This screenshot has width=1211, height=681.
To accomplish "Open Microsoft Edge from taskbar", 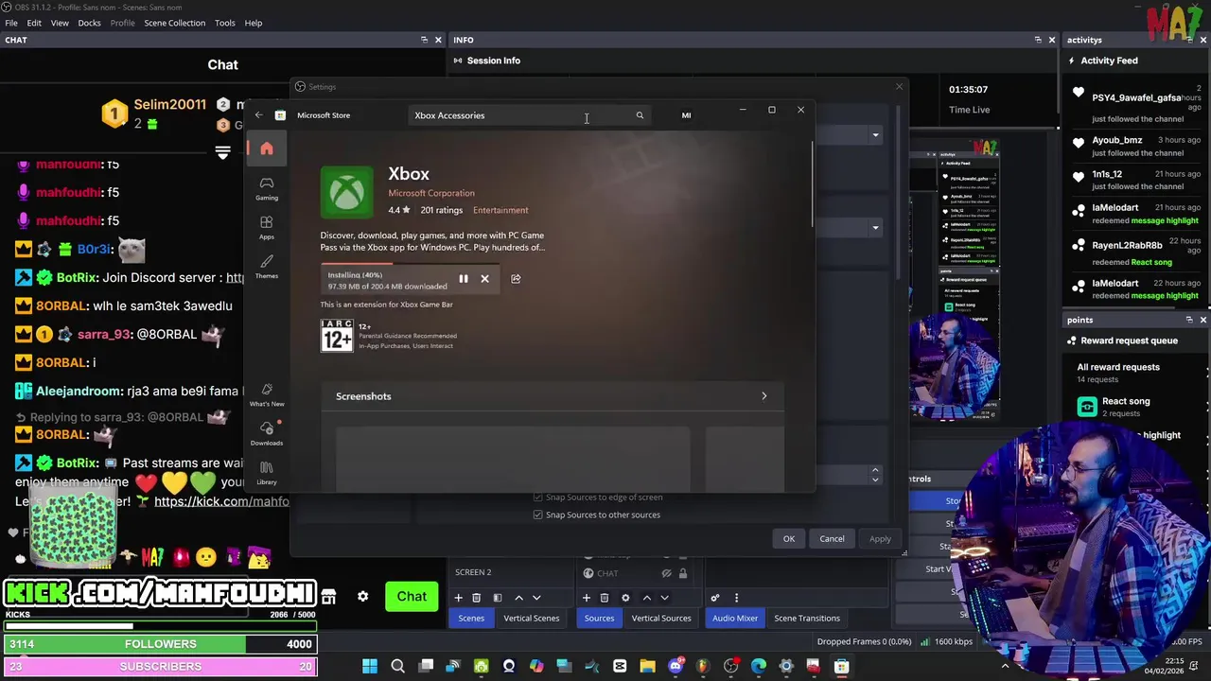I will (x=759, y=666).
